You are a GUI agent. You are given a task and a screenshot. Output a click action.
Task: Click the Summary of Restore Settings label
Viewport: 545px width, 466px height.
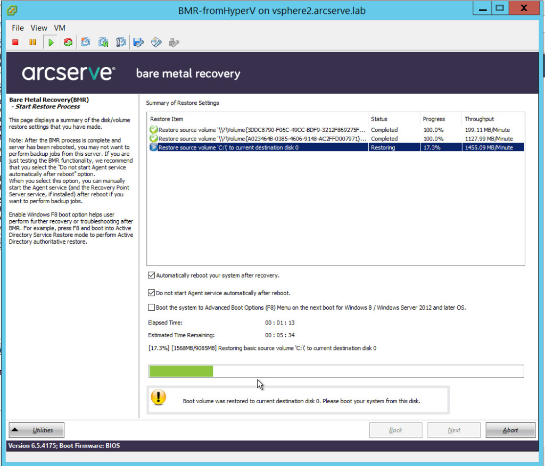[183, 103]
